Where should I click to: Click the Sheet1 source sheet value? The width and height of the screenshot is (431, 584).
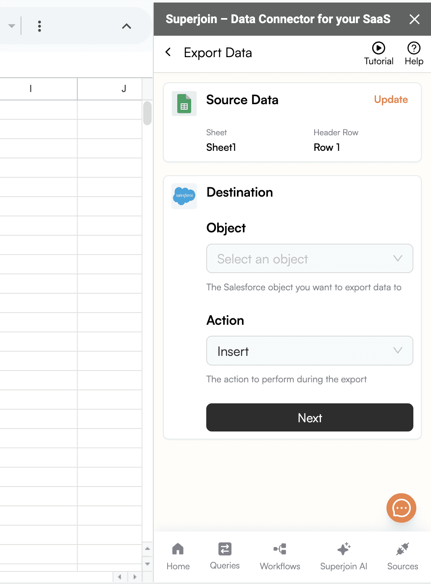pos(221,147)
